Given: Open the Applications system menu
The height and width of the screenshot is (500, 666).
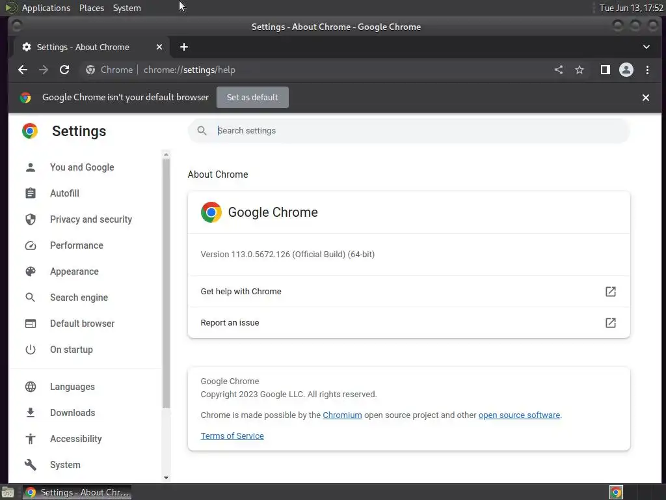Looking at the screenshot, I should [x=46, y=8].
